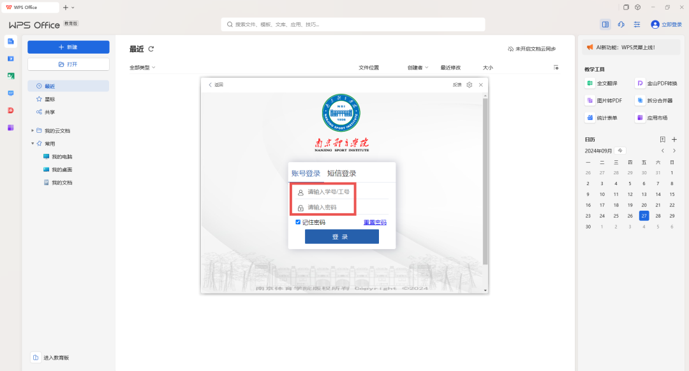Open the new tab dropdown arrow
This screenshot has height=371, width=689.
tap(73, 8)
